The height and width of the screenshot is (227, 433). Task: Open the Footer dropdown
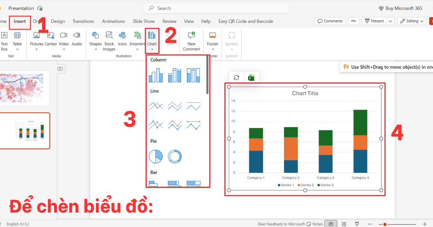coord(213,41)
